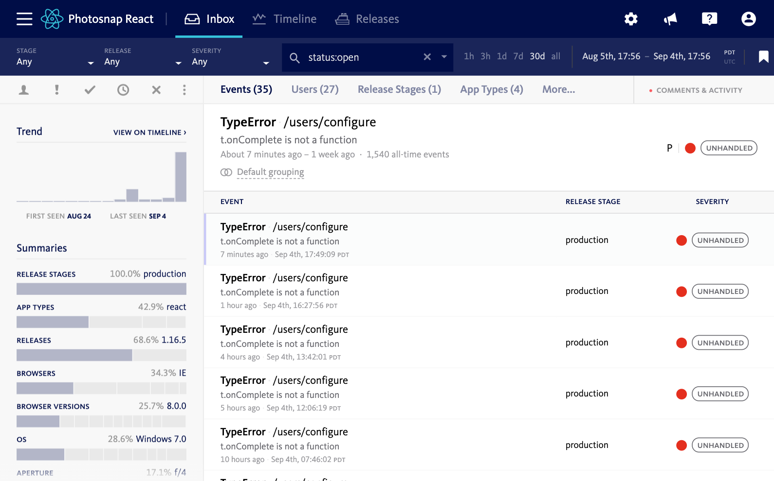Select the all time range
The height and width of the screenshot is (481, 774).
[556, 56]
